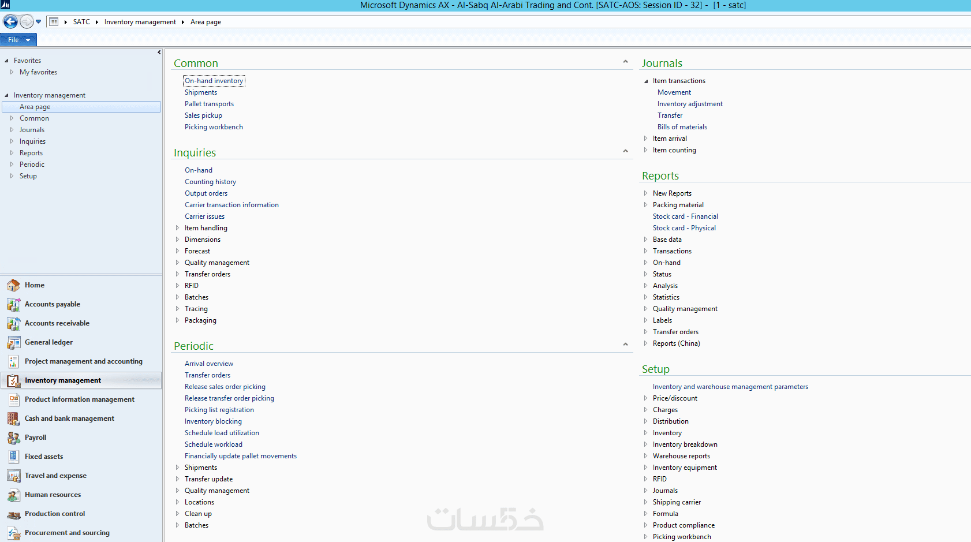Screen dimensions: 971x542
Task: Select Periodic in left navigation tree
Action: tap(32, 165)
